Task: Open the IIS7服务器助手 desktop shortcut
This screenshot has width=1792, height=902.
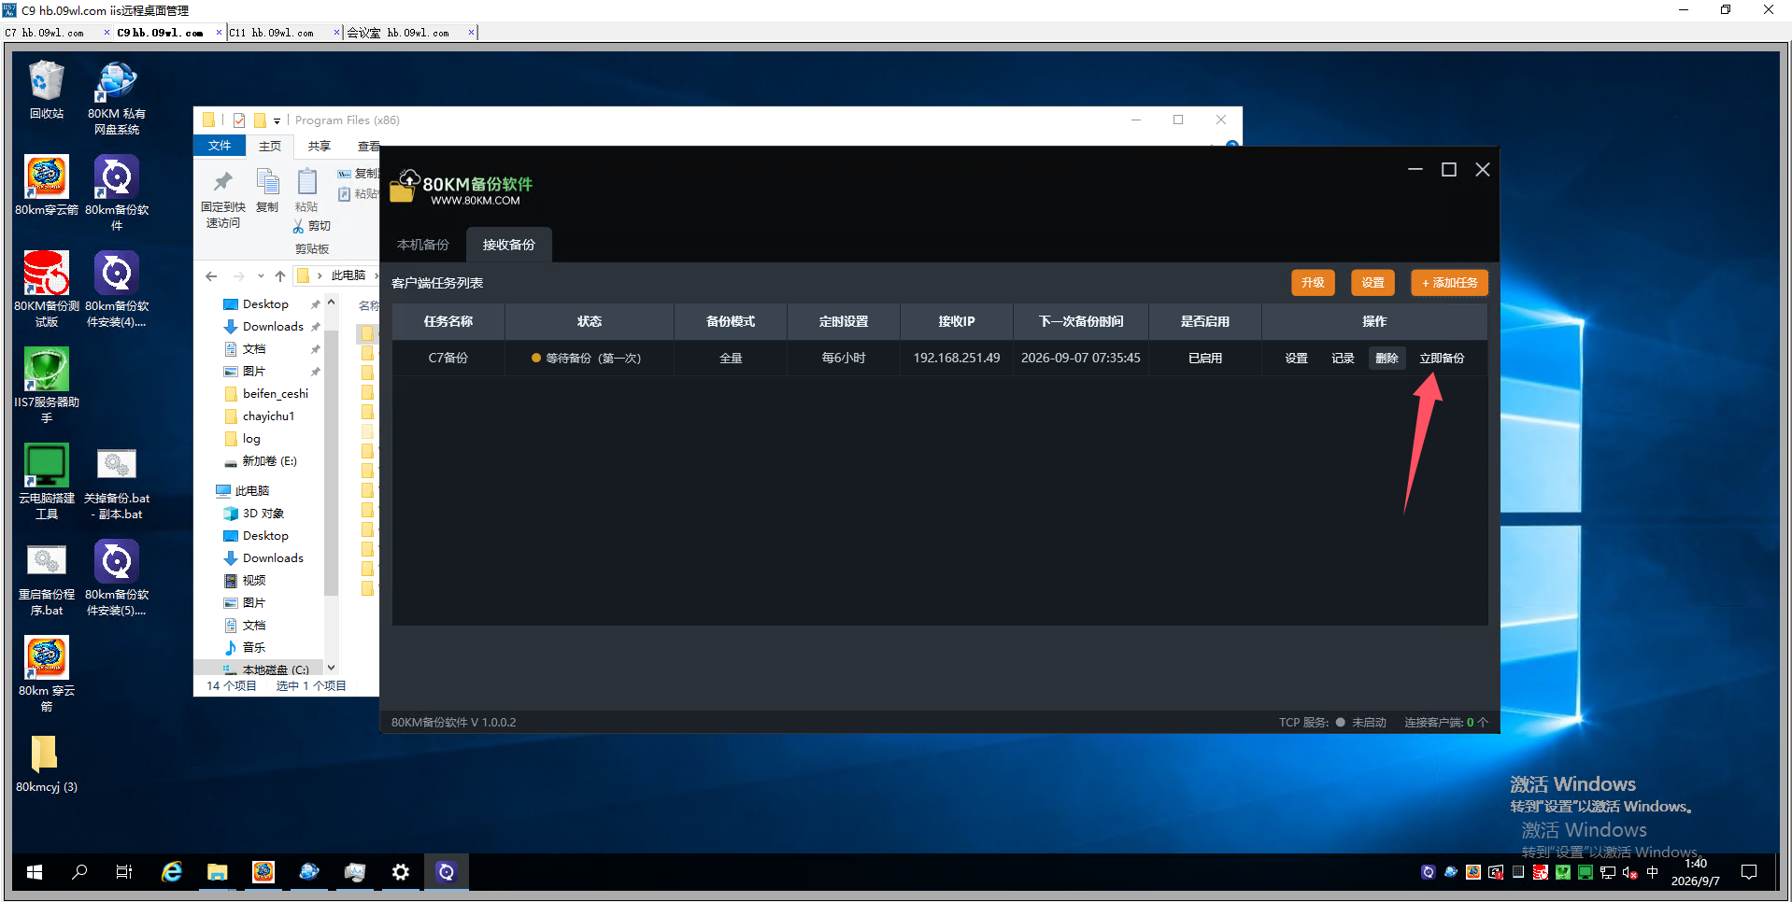Action: (46, 386)
